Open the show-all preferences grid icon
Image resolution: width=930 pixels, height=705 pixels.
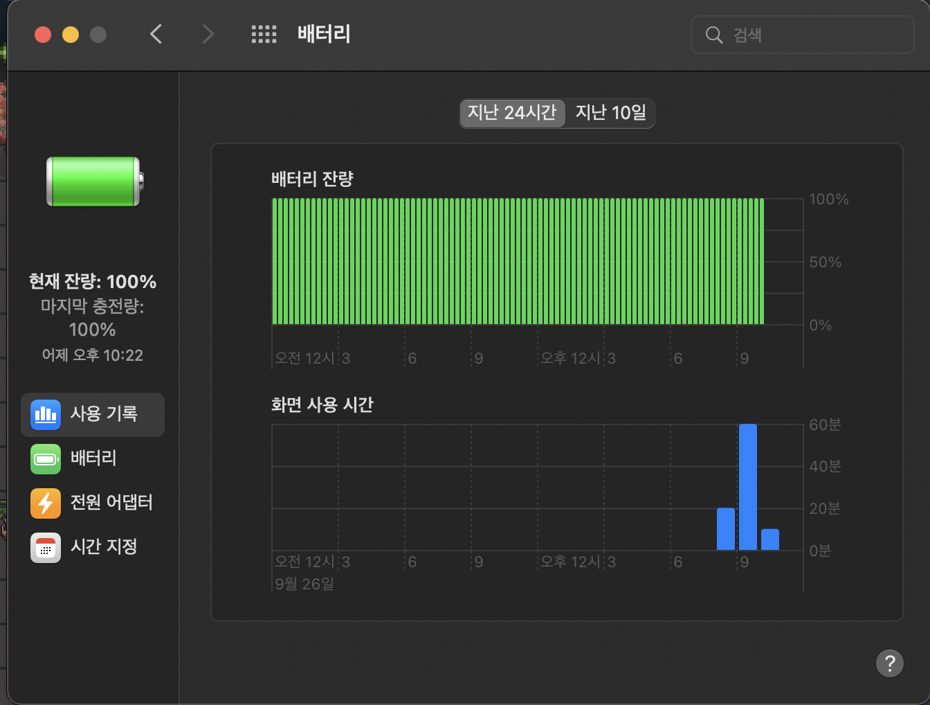pos(264,34)
